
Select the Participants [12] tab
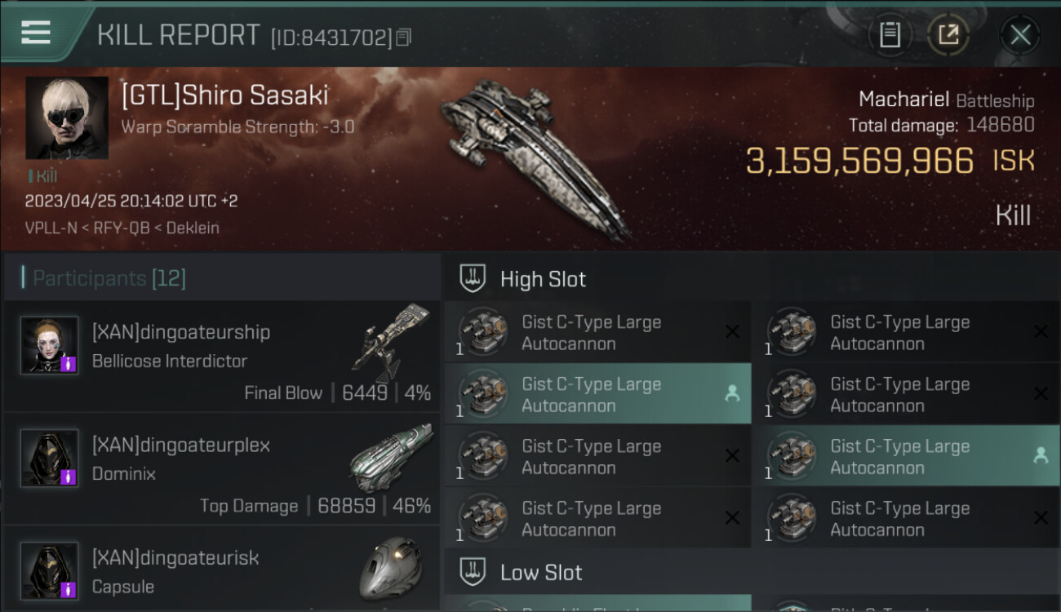click(109, 278)
